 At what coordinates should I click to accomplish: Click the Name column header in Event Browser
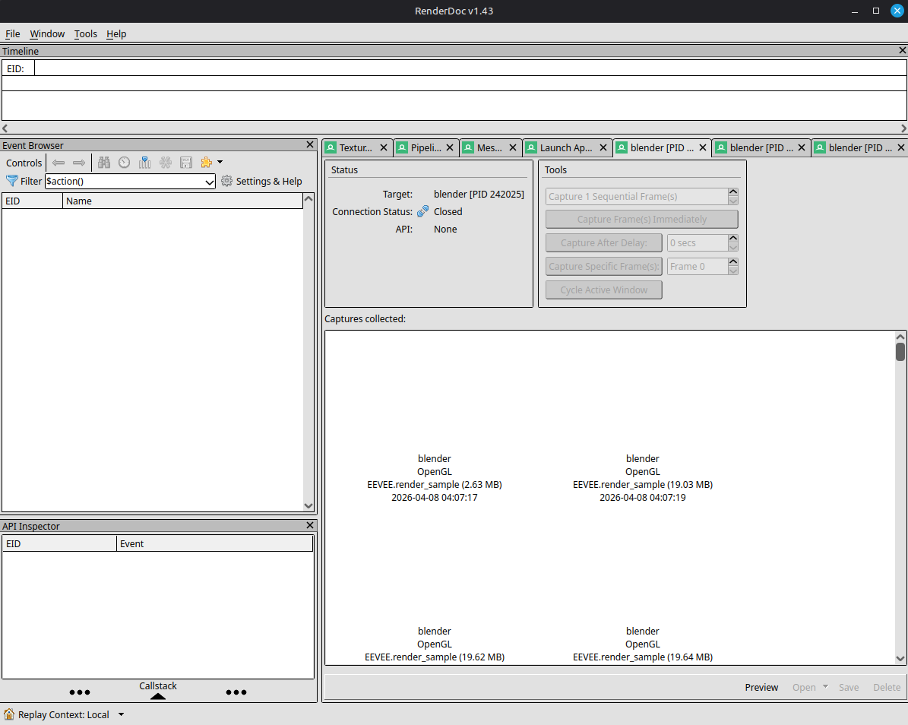coord(182,201)
